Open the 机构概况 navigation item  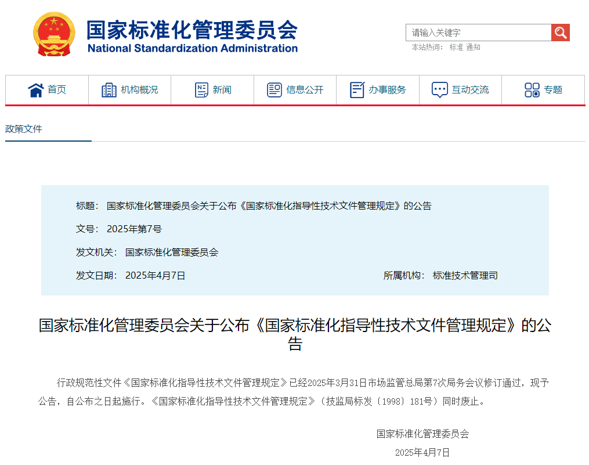[x=129, y=90]
